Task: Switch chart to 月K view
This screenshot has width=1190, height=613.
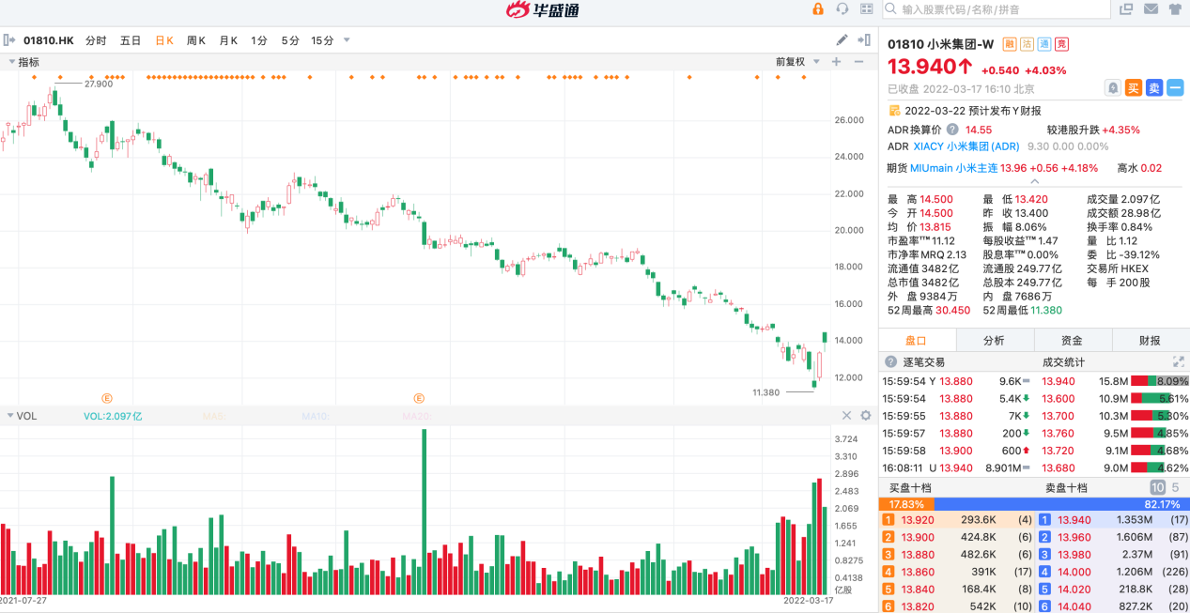Action: coord(228,40)
